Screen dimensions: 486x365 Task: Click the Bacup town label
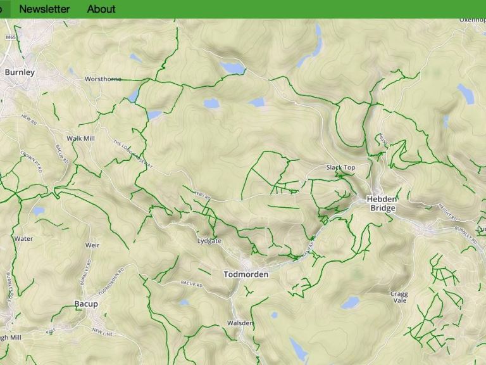pos(86,304)
